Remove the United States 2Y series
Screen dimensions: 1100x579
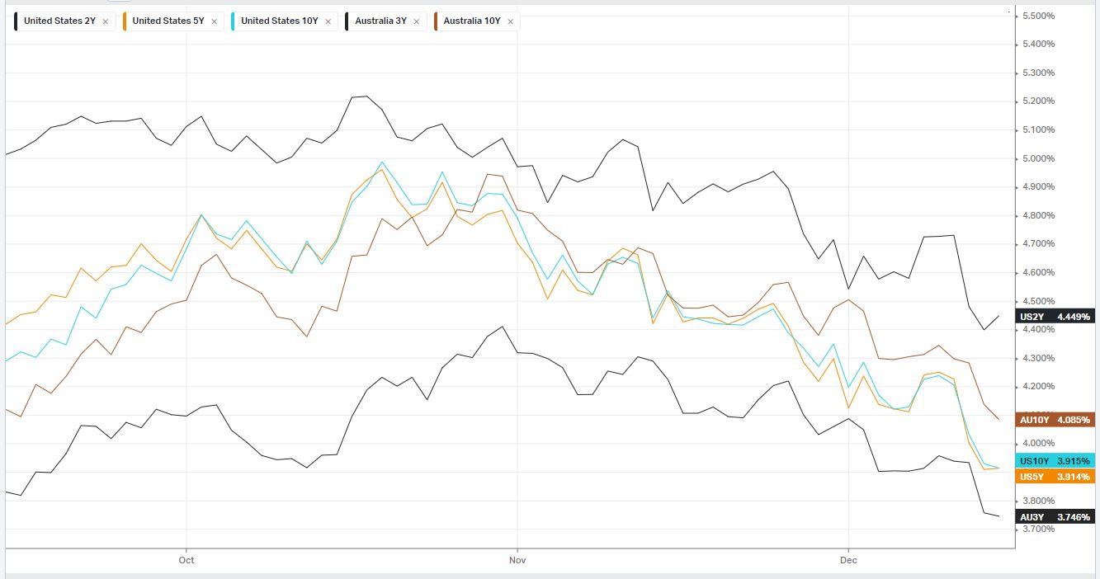click(x=106, y=21)
